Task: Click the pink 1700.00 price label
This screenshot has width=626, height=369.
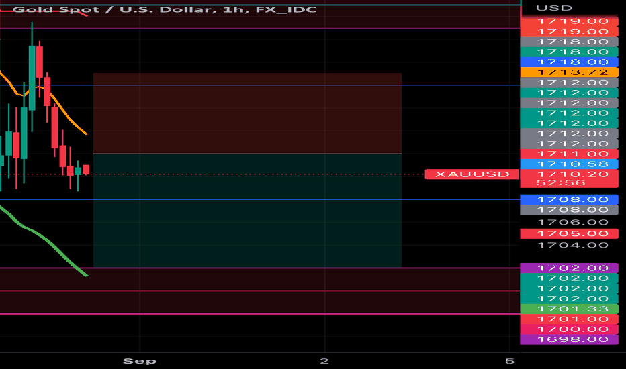Action: tap(570, 329)
